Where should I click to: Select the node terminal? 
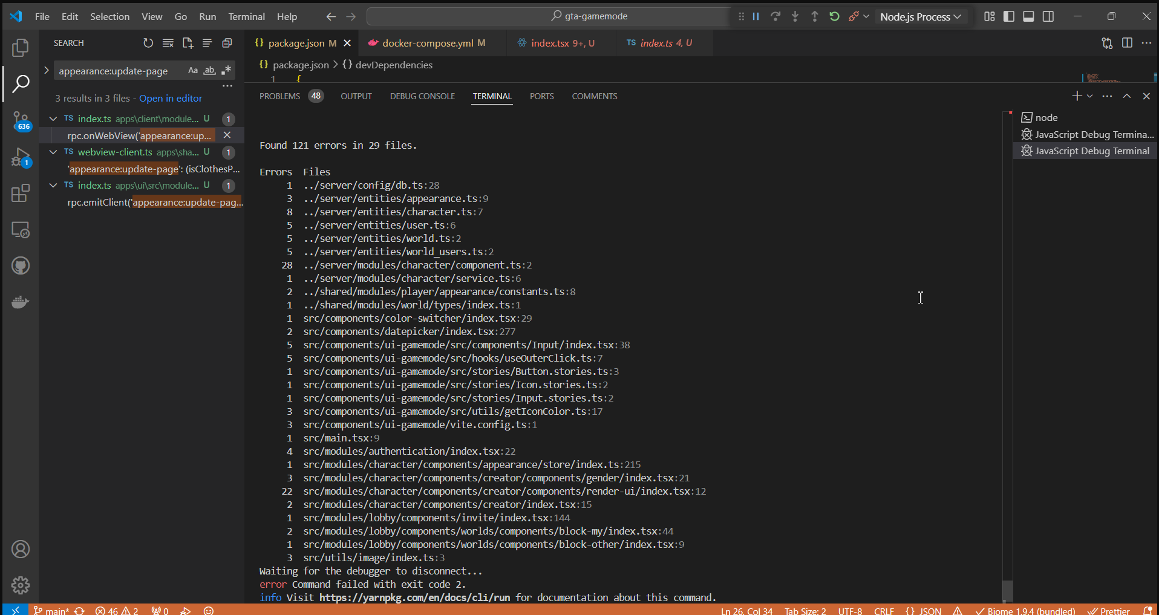click(1085, 117)
